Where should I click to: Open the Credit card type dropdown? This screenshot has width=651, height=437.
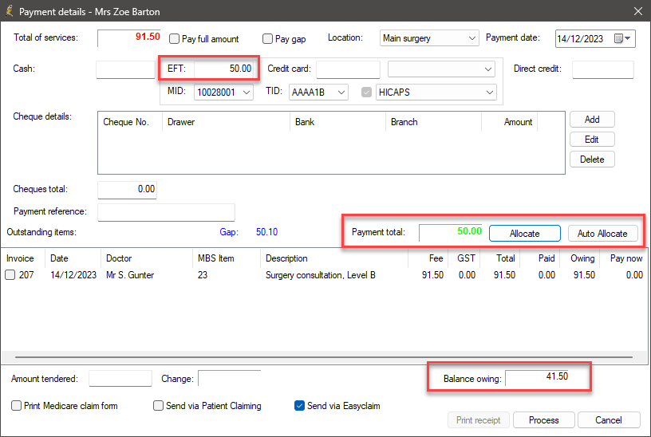441,69
